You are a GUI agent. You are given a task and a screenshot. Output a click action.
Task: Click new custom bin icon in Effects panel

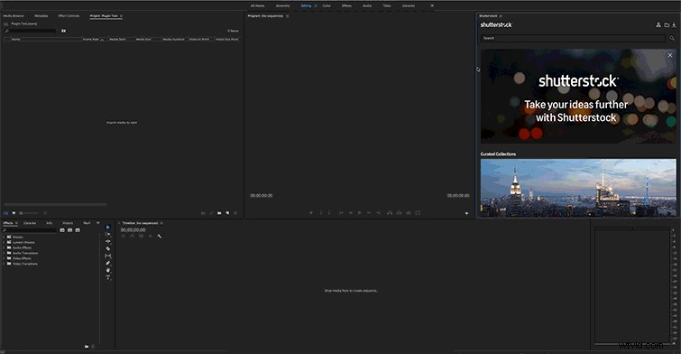click(x=87, y=347)
